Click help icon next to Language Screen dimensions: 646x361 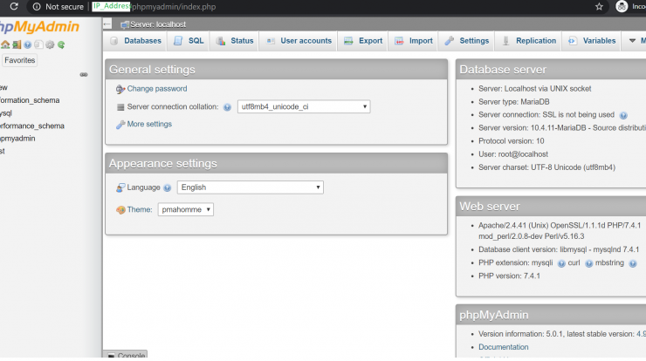click(167, 188)
